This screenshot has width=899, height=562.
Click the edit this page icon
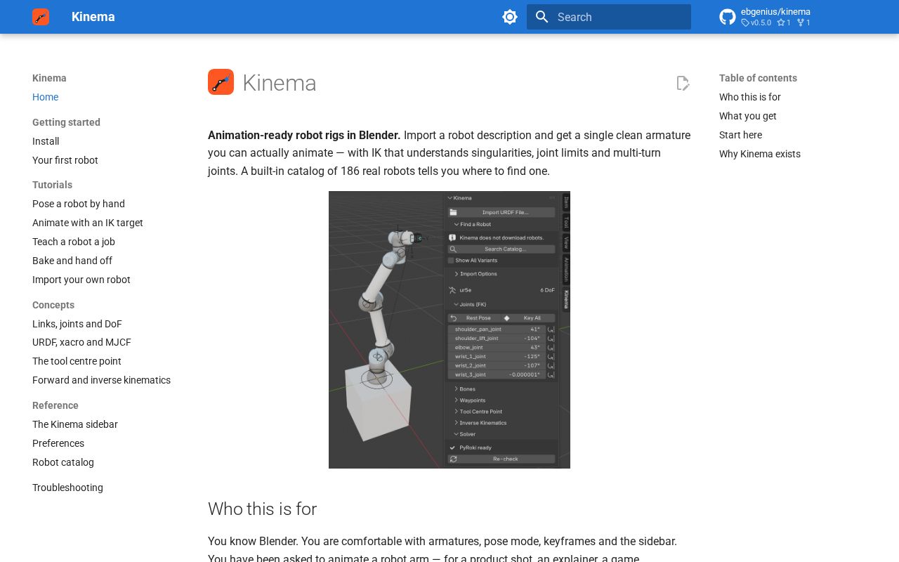tap(683, 84)
